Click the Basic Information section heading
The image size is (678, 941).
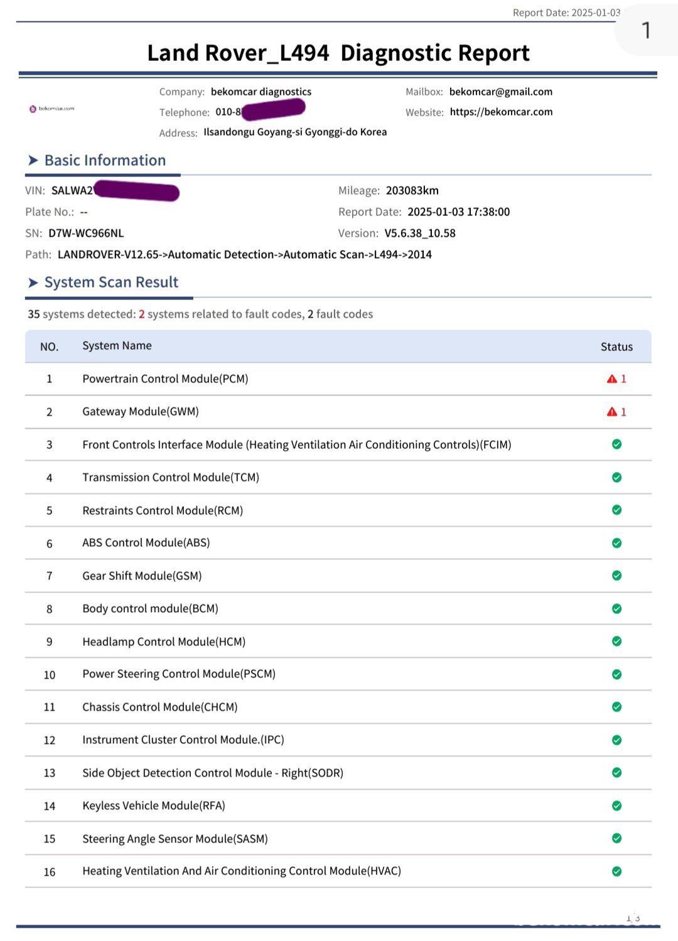(x=105, y=160)
